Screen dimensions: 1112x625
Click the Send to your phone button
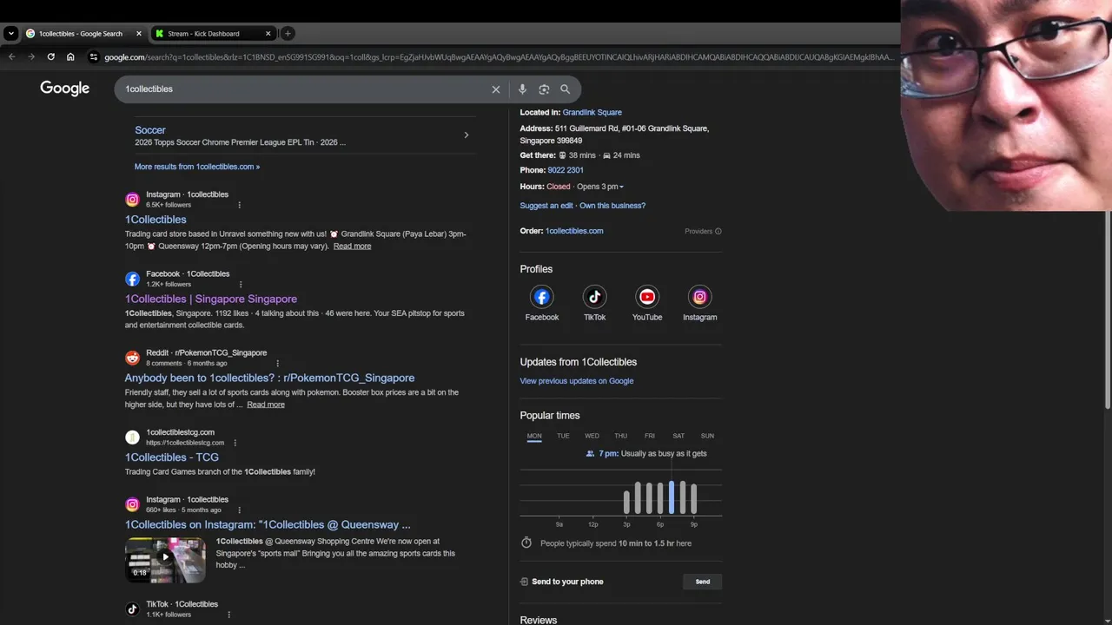[x=702, y=582]
